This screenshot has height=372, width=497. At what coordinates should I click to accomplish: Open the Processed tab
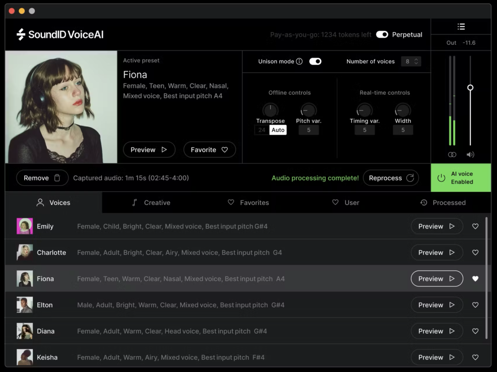pos(443,203)
